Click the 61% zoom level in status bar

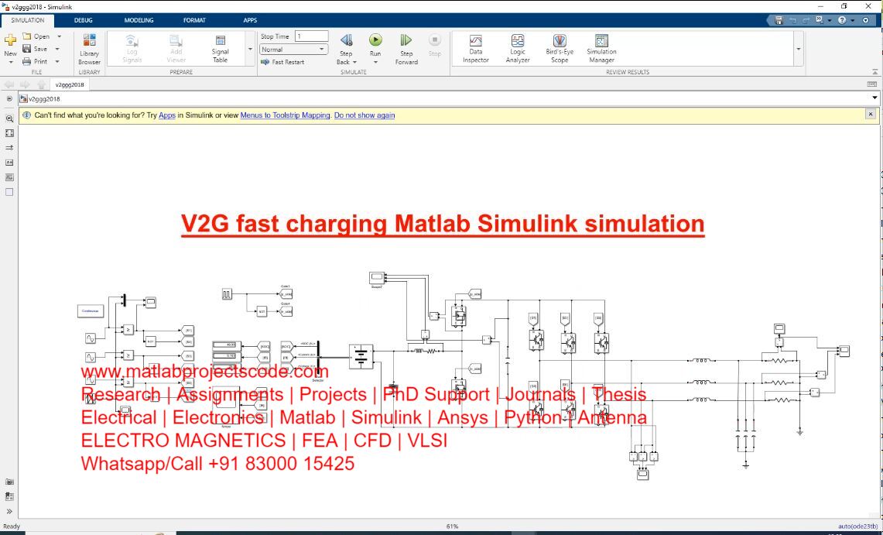click(452, 526)
